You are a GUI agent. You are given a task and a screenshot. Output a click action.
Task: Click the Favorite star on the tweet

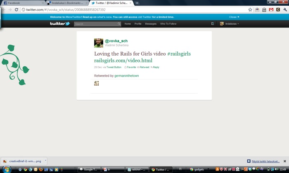pos(126,67)
